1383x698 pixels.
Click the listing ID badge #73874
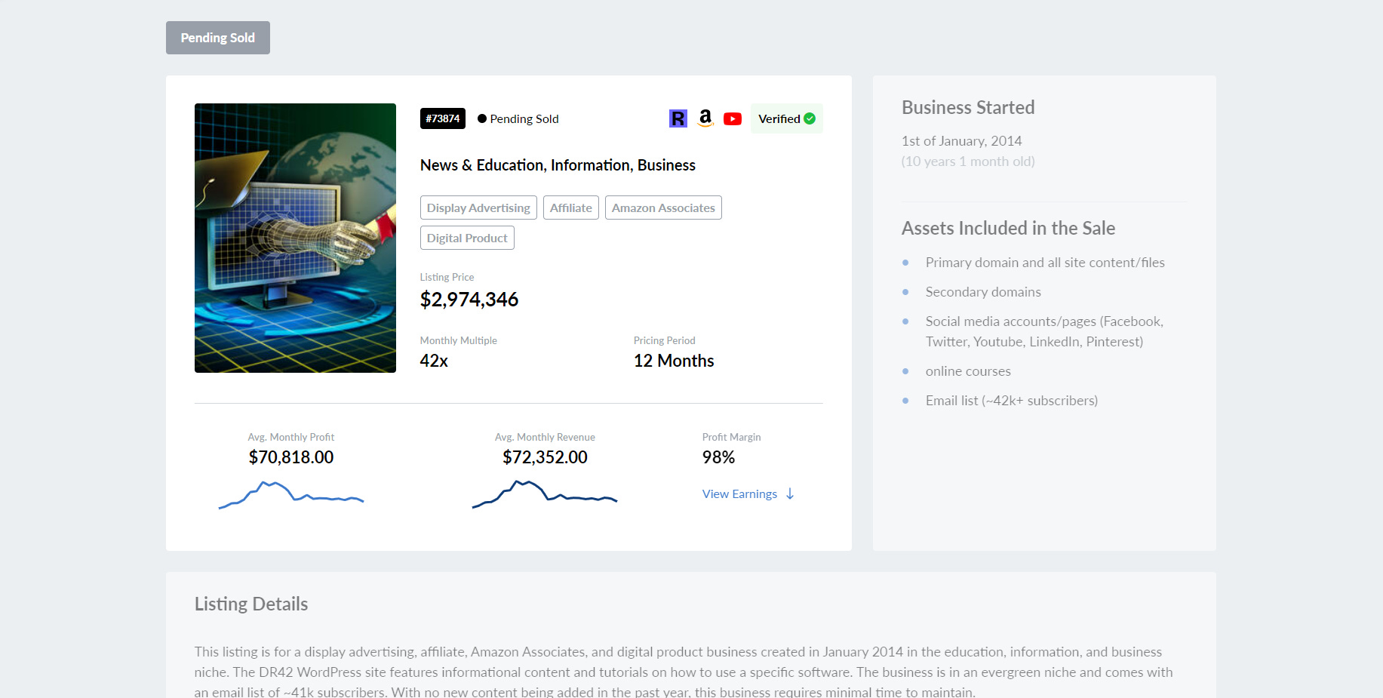(x=443, y=118)
